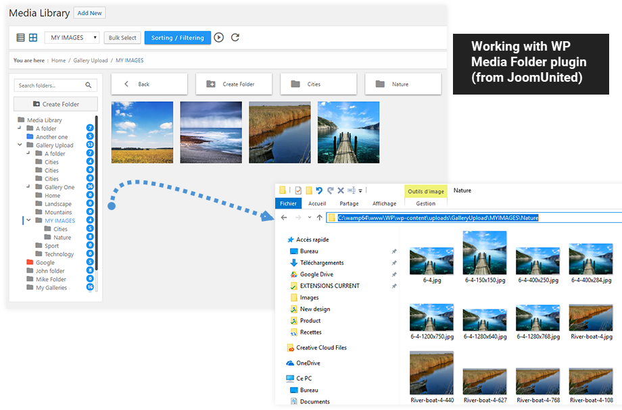This screenshot has width=622, height=410.
Task: Click the delete X icon in Explorer toolbar
Action: click(x=340, y=190)
